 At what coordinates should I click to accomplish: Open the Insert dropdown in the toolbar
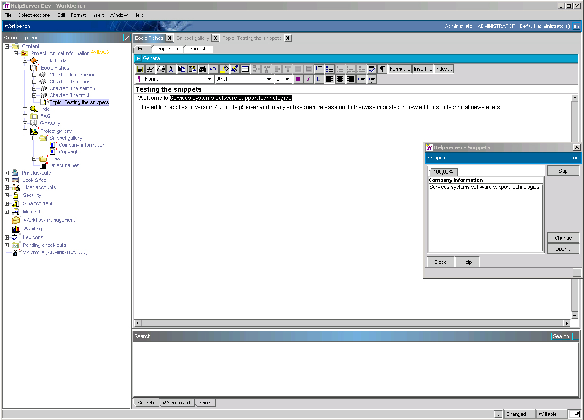[x=423, y=69]
